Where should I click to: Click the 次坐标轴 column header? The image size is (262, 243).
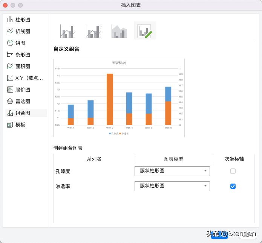[234, 159]
